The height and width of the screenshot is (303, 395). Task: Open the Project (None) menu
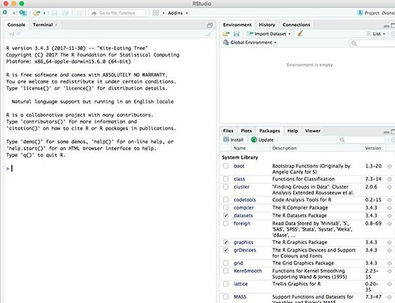point(376,13)
